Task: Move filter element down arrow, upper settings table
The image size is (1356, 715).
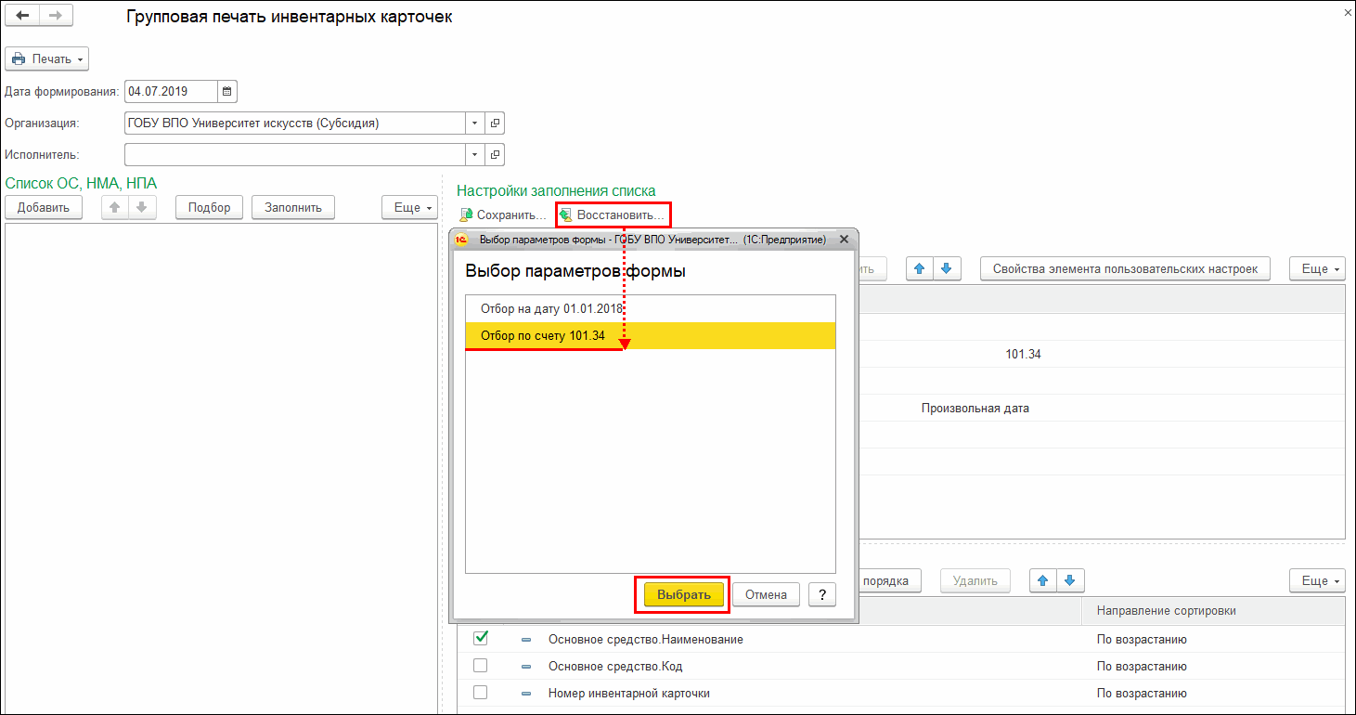Action: coord(946,268)
